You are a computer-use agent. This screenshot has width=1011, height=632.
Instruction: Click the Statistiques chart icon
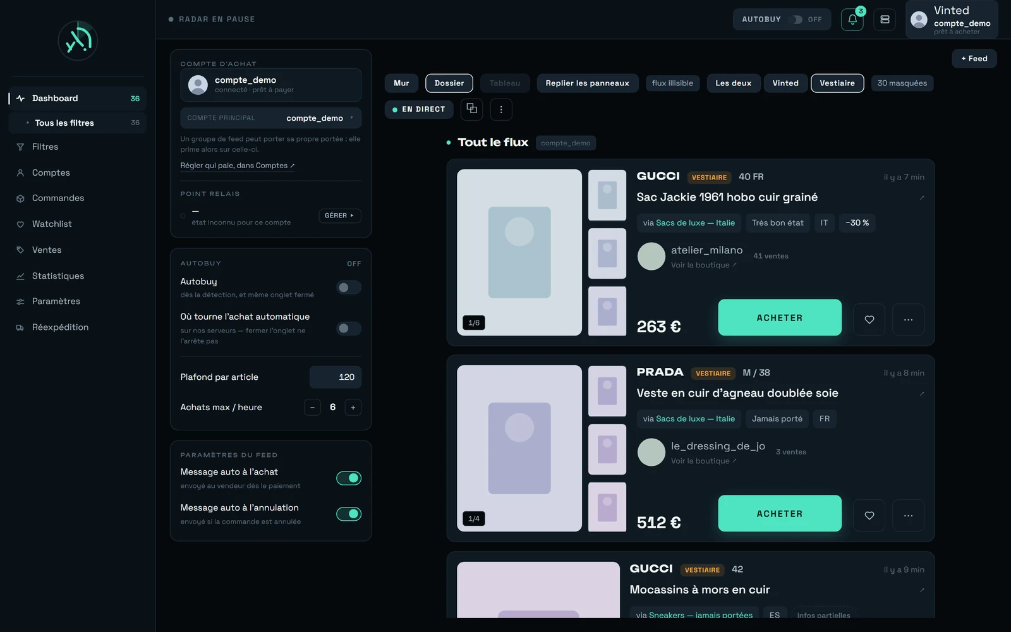(x=20, y=276)
